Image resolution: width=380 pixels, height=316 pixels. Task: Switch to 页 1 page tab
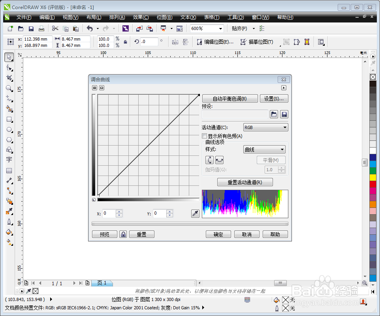point(102,283)
